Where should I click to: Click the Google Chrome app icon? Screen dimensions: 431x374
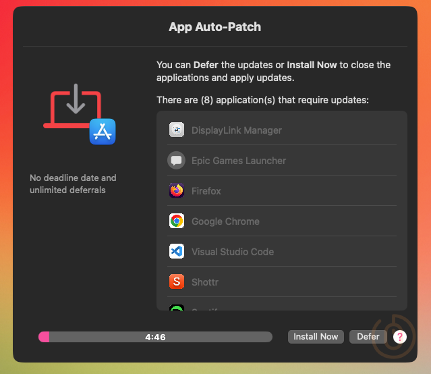177,221
